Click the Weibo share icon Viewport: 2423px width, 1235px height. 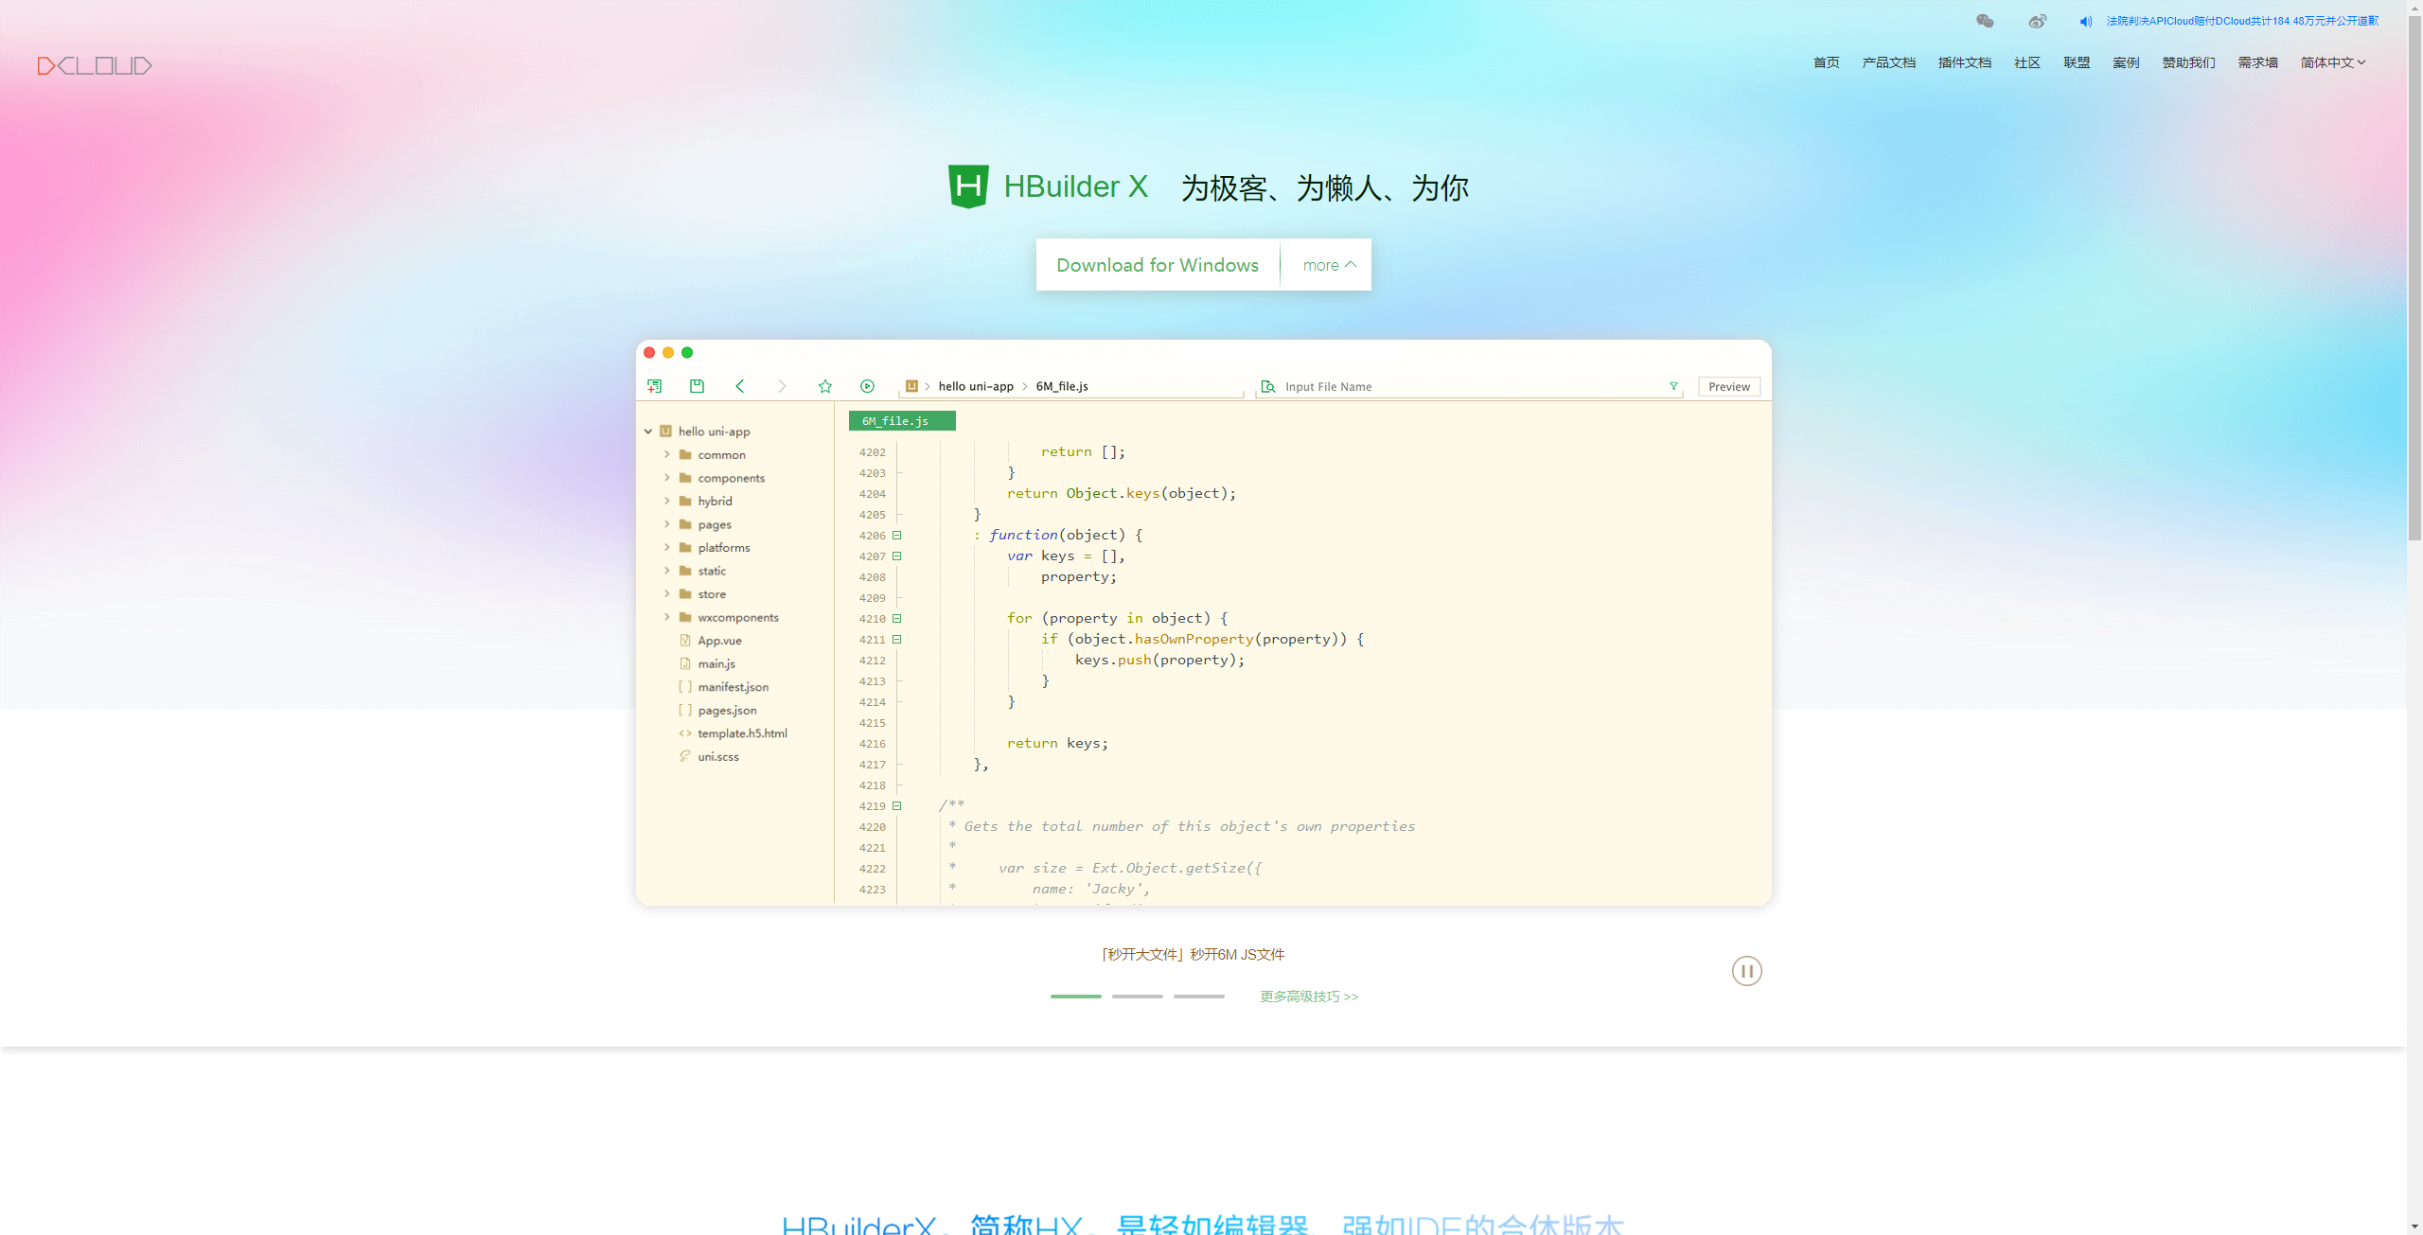click(x=2037, y=21)
